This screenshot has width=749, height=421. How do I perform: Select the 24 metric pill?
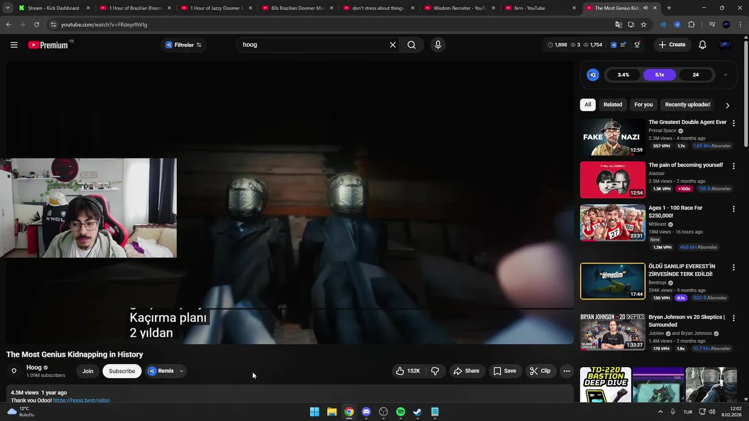(x=696, y=75)
